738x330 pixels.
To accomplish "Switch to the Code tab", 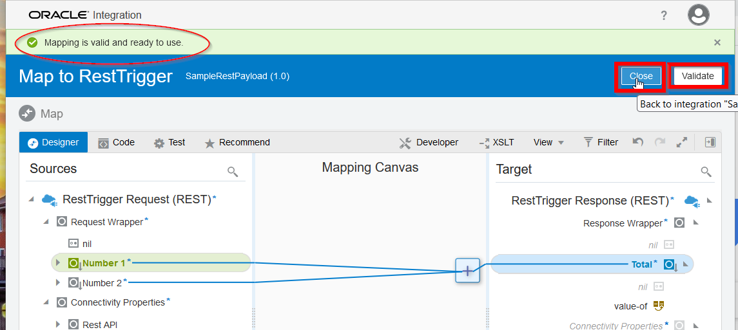I will pos(116,142).
